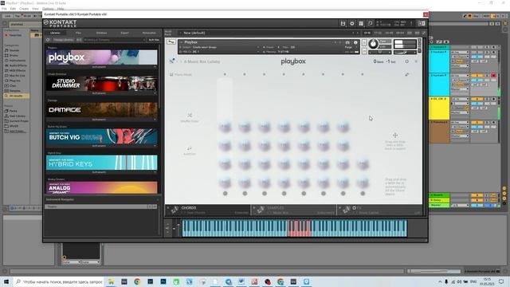Image resolution: width=510 pixels, height=287 pixels.
Task: Open Photoshop from the taskbar
Action: 163,281
